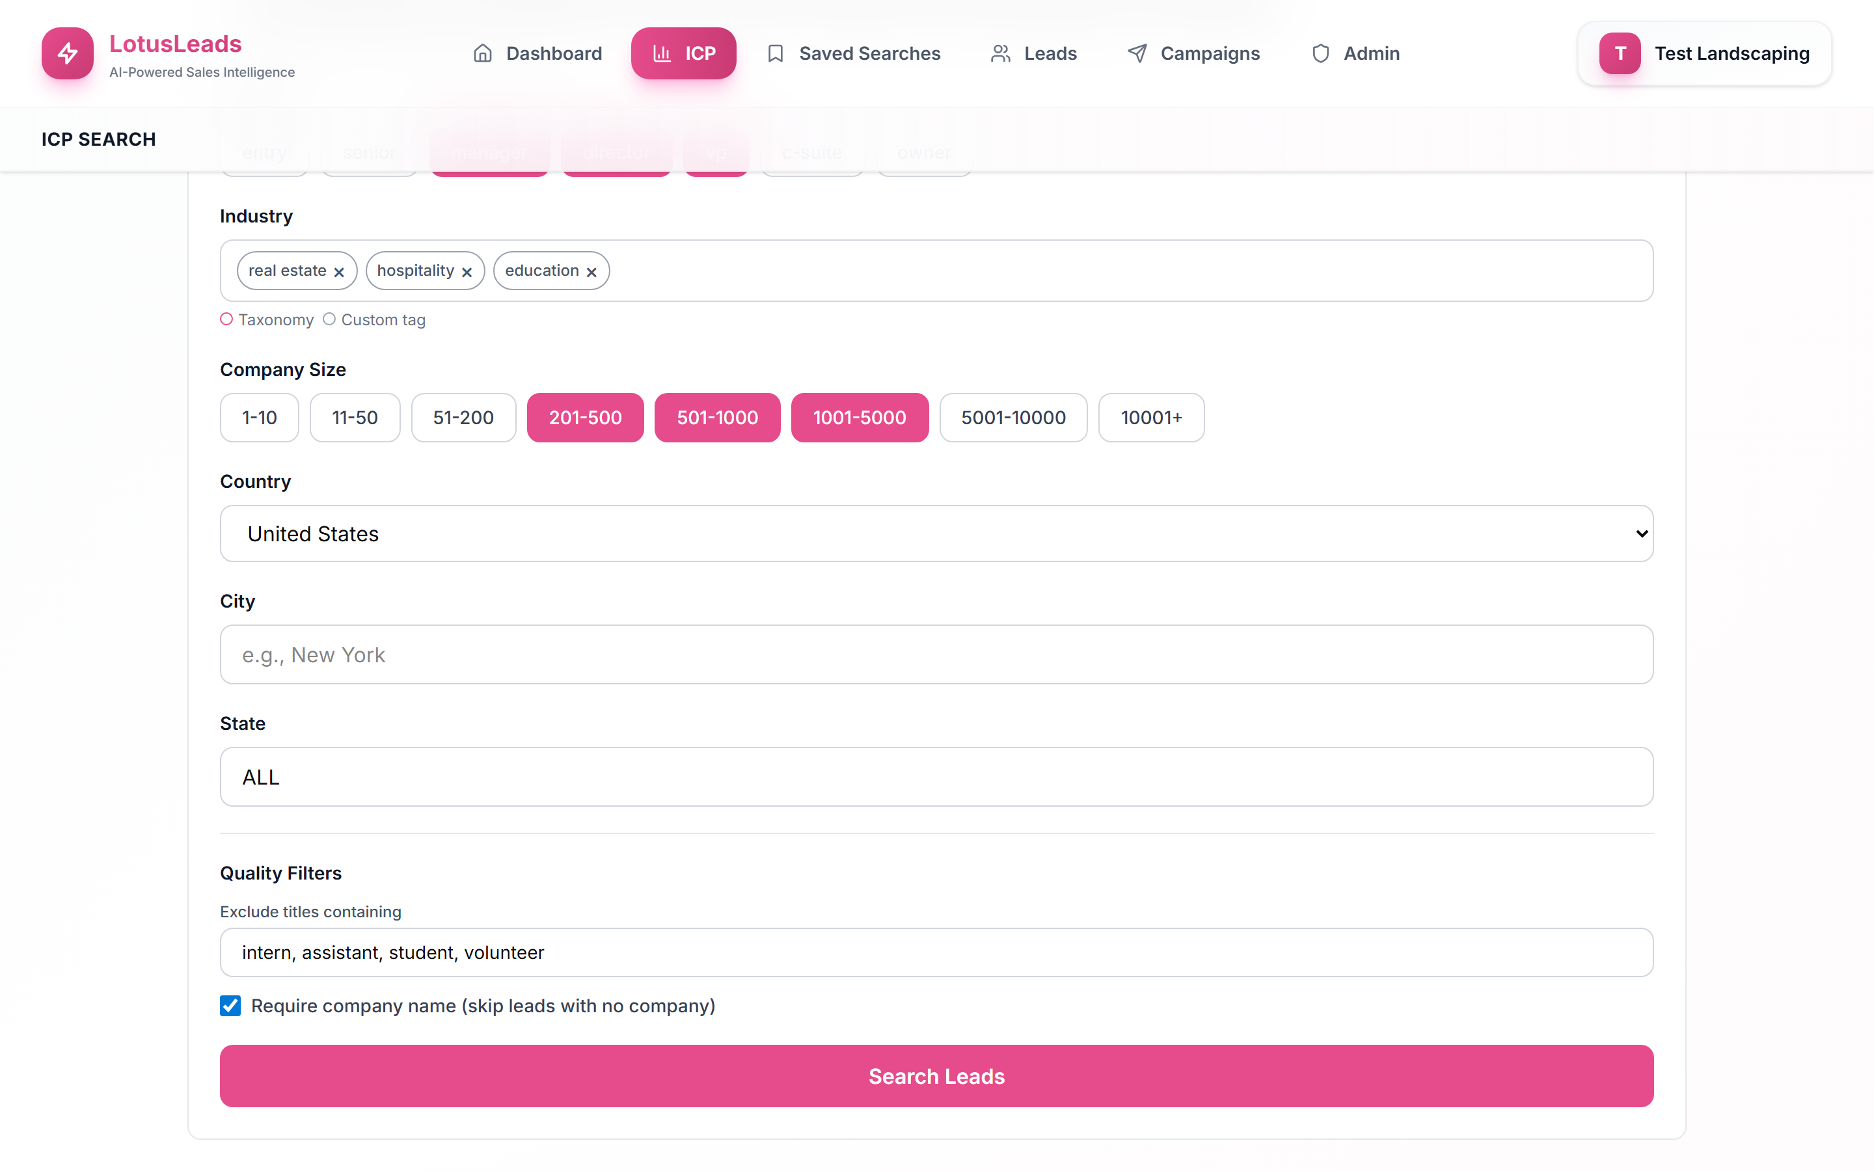This screenshot has height=1171, width=1874.
Task: Toggle the 5001-10000 company size
Action: pos(1014,418)
